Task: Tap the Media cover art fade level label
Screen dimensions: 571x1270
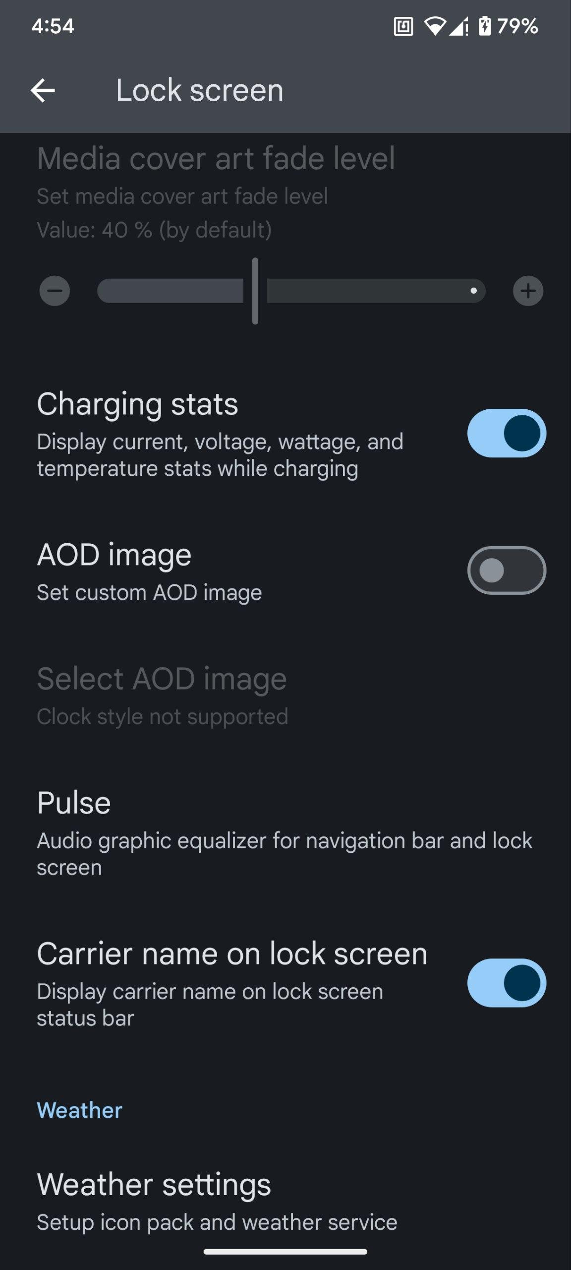Action: tap(216, 159)
